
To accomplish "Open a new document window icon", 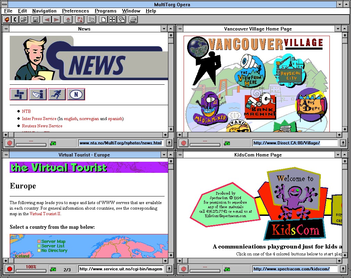I will (103, 19).
